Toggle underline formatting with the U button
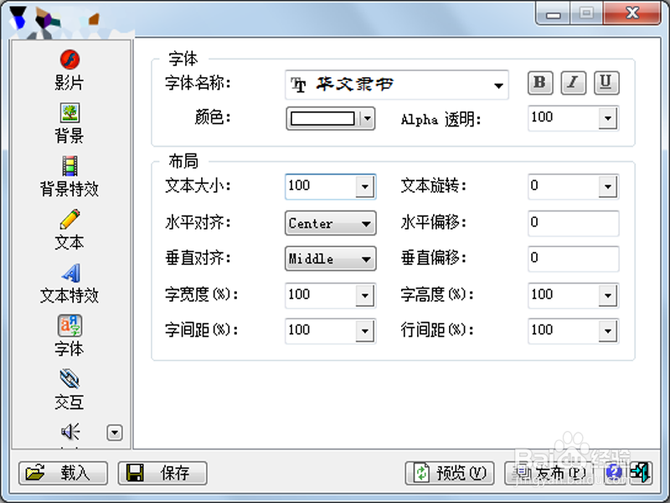This screenshot has height=503, width=670. click(606, 82)
